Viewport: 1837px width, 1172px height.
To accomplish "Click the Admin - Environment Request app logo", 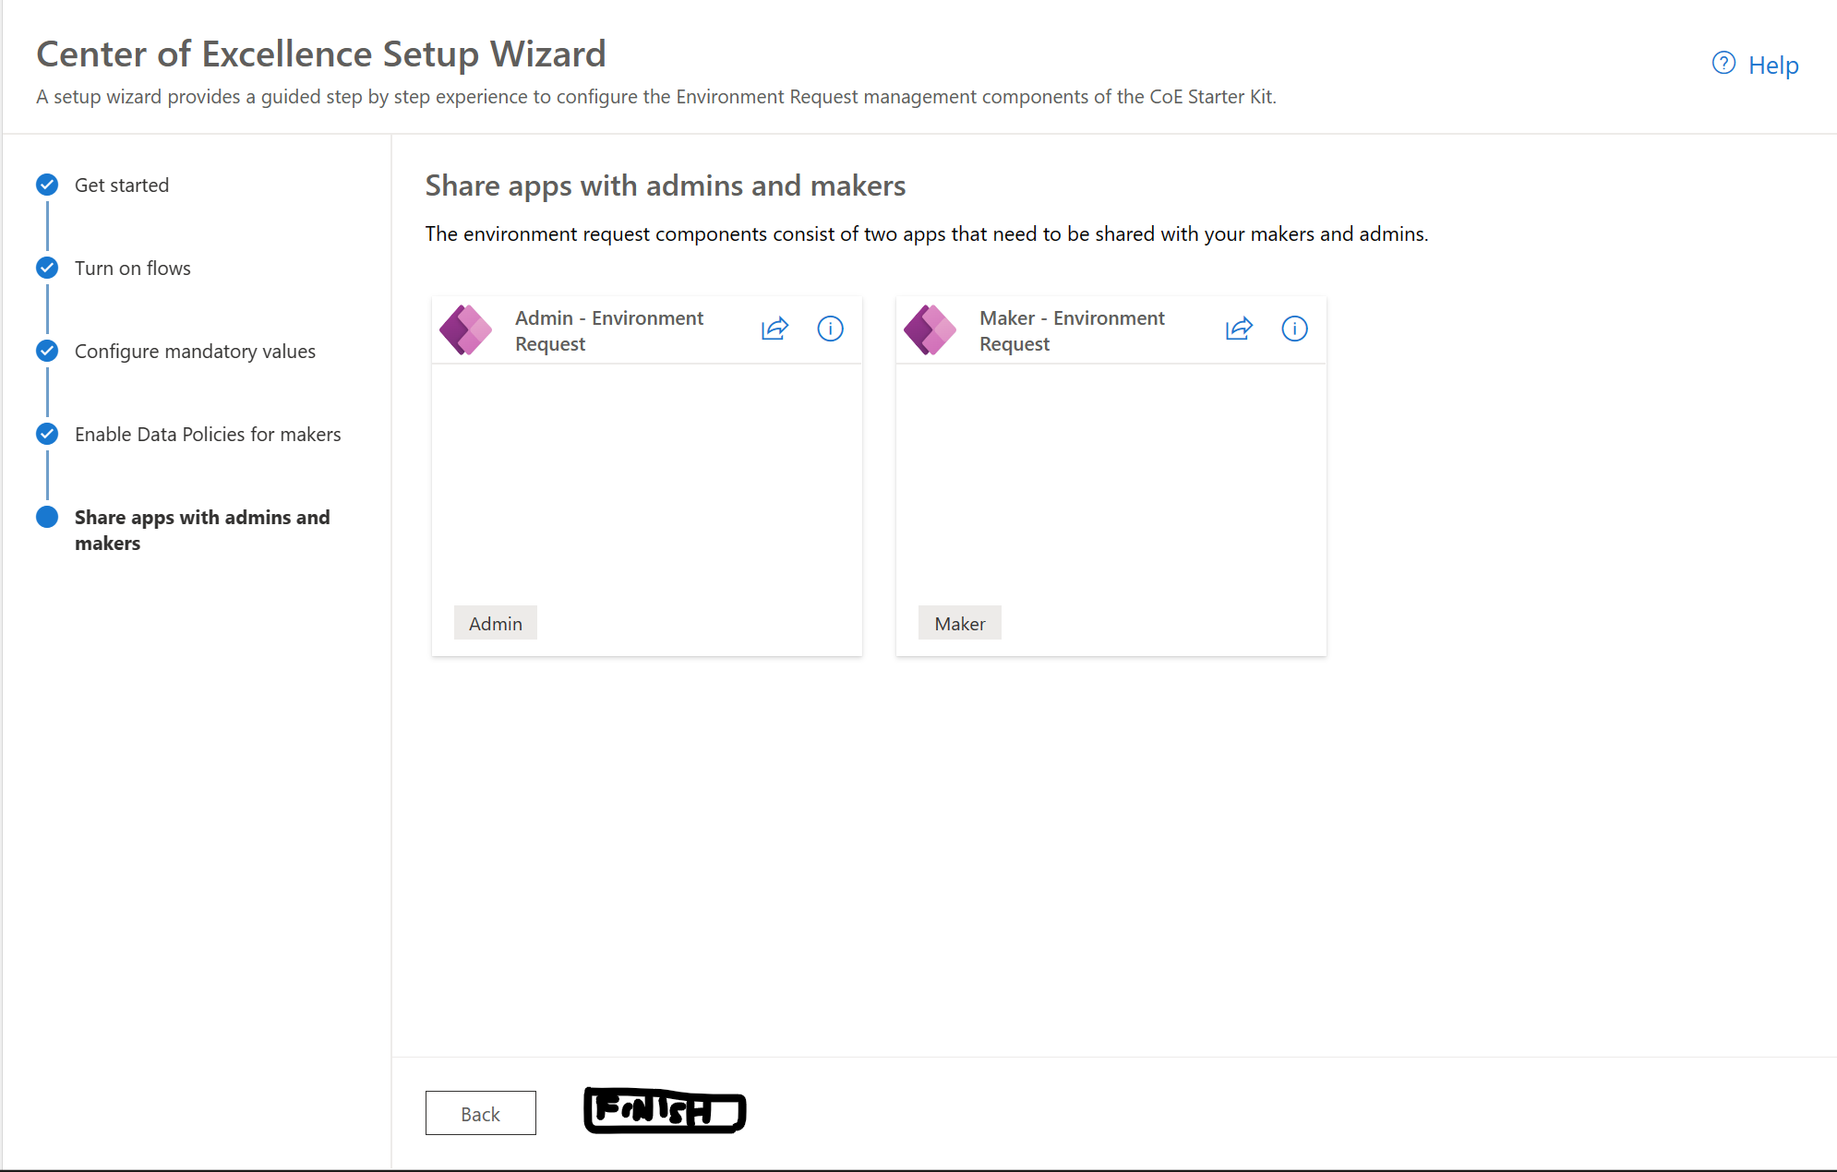I will pyautogui.click(x=465, y=329).
